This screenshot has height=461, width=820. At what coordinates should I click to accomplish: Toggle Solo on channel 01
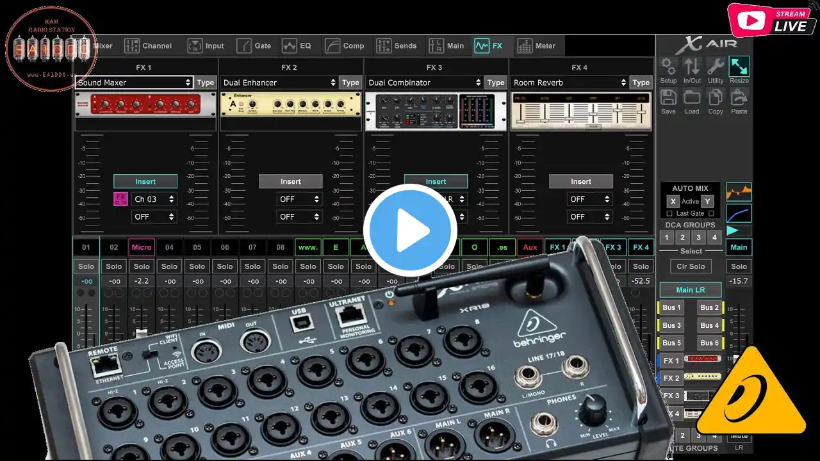pyautogui.click(x=86, y=266)
